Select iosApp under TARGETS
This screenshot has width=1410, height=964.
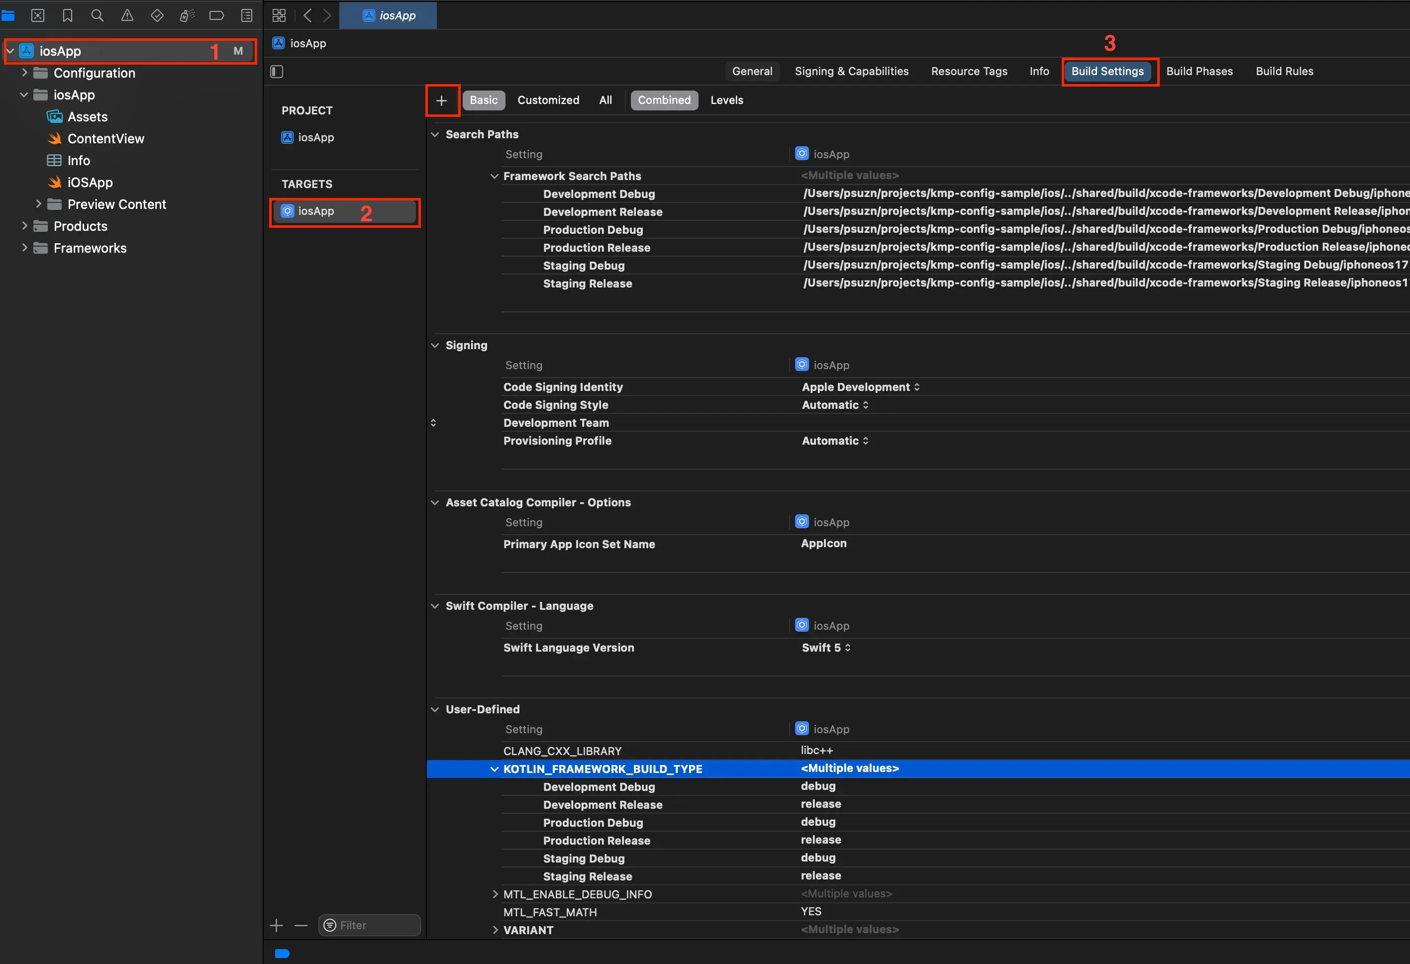345,211
